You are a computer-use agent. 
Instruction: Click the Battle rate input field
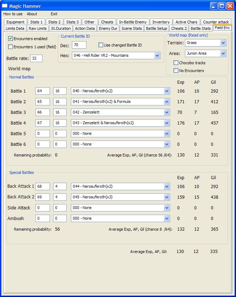pyautogui.click(x=36, y=58)
